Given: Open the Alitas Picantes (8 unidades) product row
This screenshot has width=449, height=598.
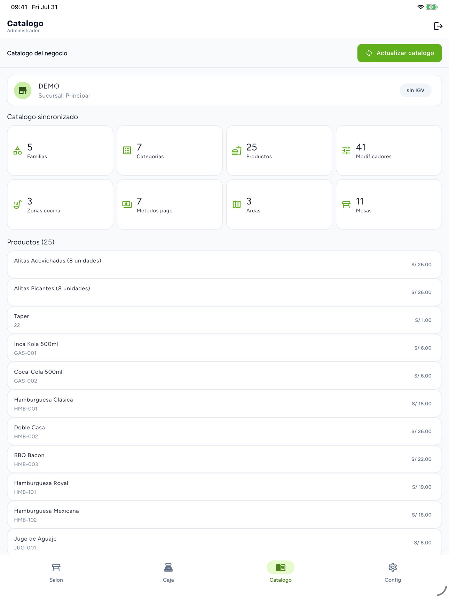Looking at the screenshot, I should click(x=224, y=292).
